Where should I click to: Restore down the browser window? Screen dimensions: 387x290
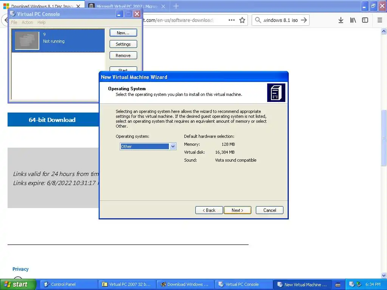[373, 6]
